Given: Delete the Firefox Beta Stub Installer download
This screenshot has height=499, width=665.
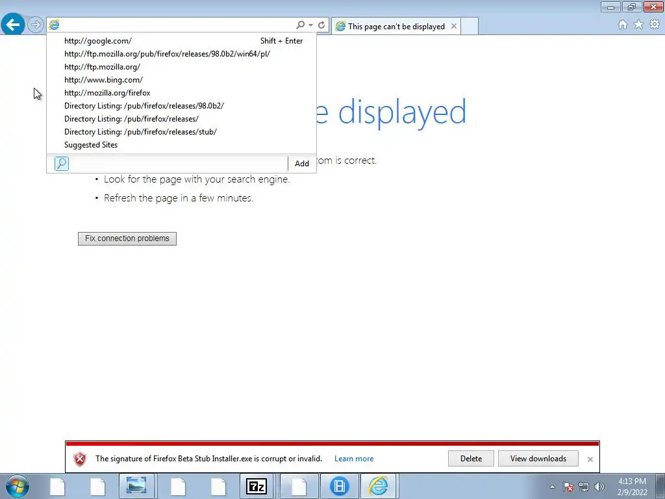Looking at the screenshot, I should 471,459.
